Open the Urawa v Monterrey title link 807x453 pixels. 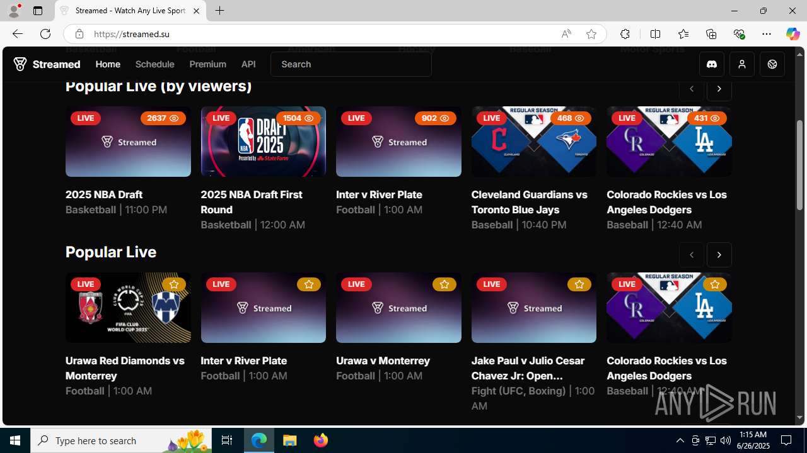click(x=383, y=361)
